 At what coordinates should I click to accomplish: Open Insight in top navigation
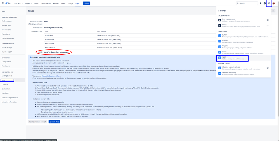(71, 3)
